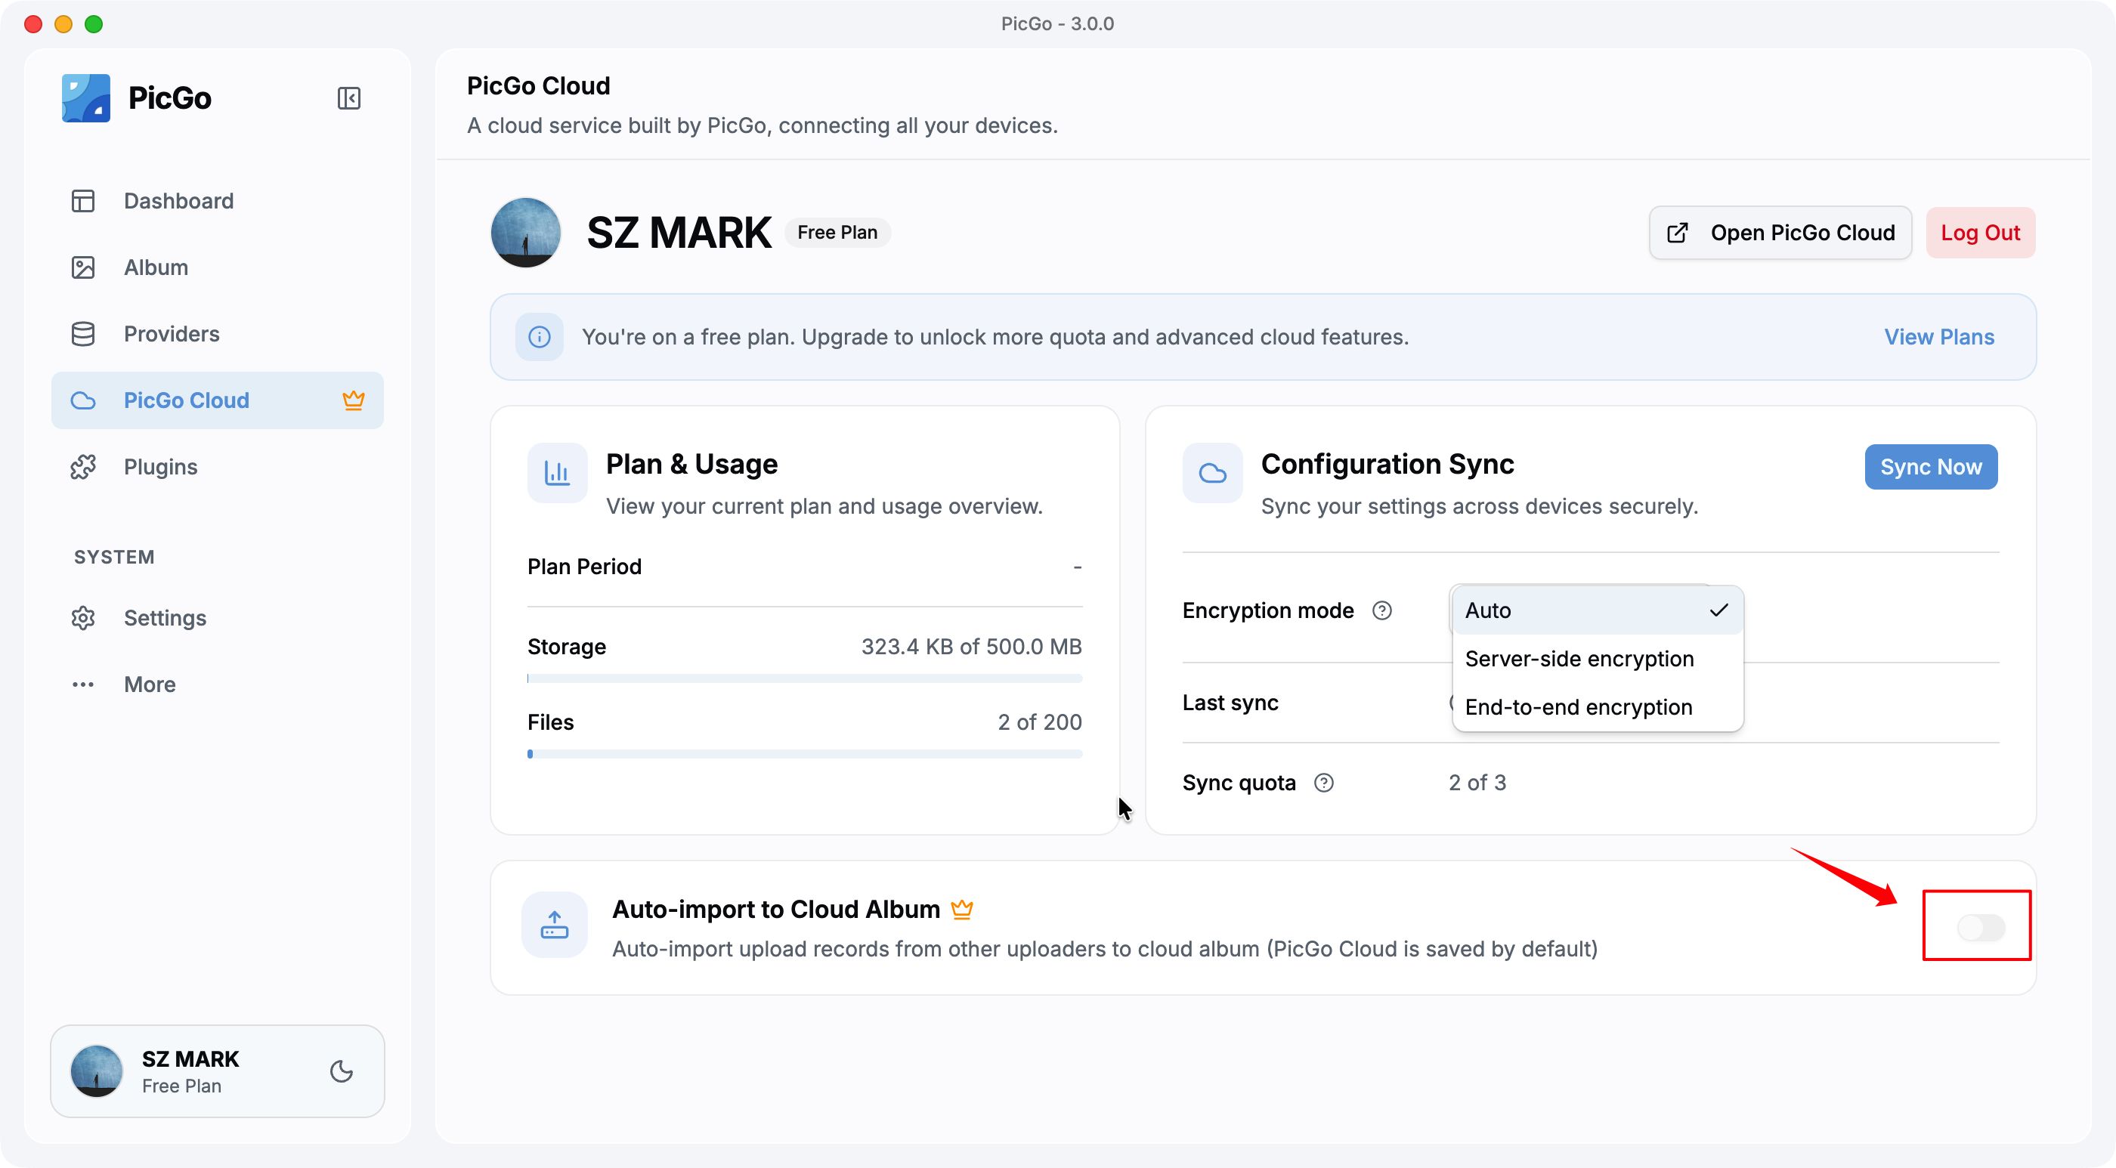Choose Server-side encryption from dropdown
2116x1168 pixels.
tap(1597, 659)
